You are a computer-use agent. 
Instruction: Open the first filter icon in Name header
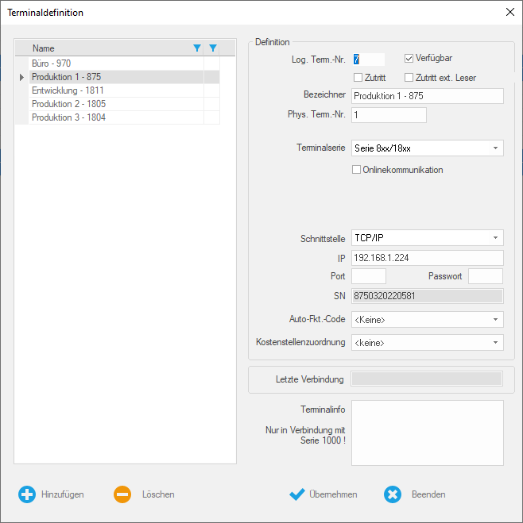click(197, 48)
